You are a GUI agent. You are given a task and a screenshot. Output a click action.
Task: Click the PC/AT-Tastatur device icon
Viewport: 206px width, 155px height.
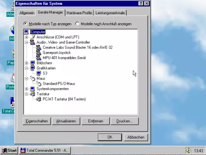click(39, 99)
